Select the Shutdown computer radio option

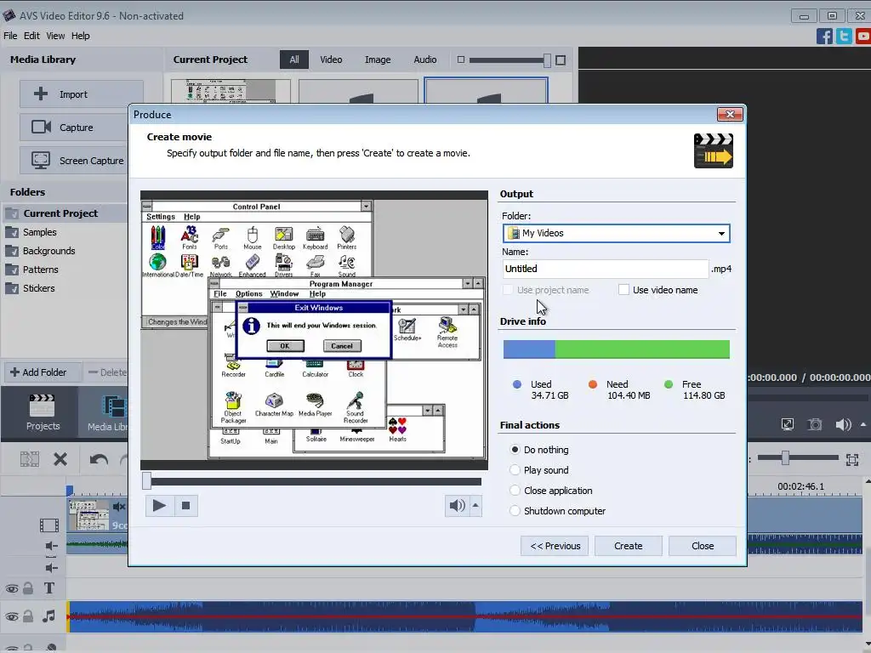pos(515,511)
